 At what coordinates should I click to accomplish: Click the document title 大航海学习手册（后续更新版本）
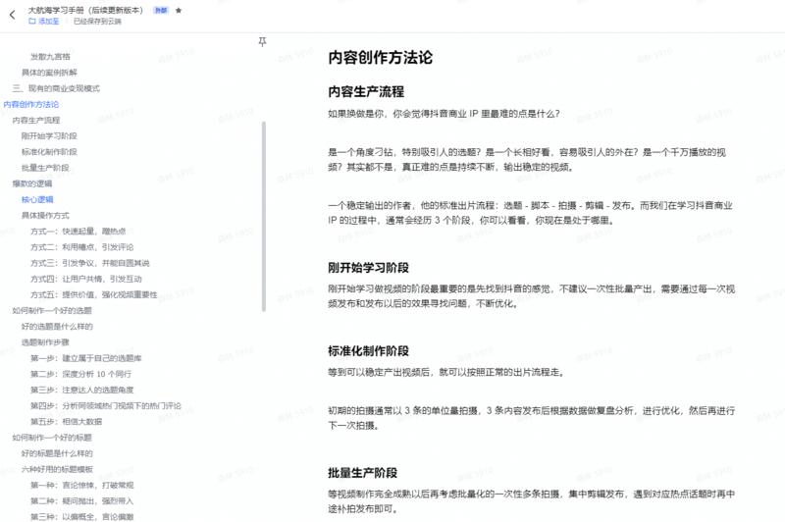pos(85,10)
